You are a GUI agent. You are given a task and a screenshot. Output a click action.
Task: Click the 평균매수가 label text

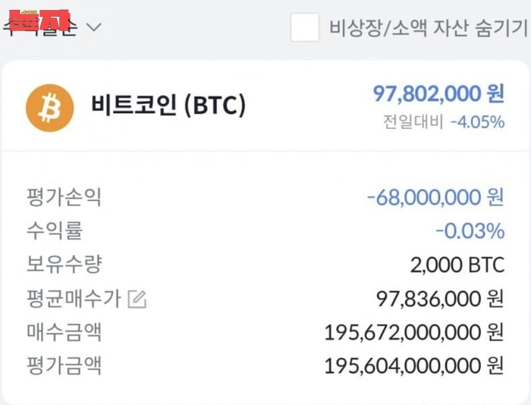click(x=74, y=299)
